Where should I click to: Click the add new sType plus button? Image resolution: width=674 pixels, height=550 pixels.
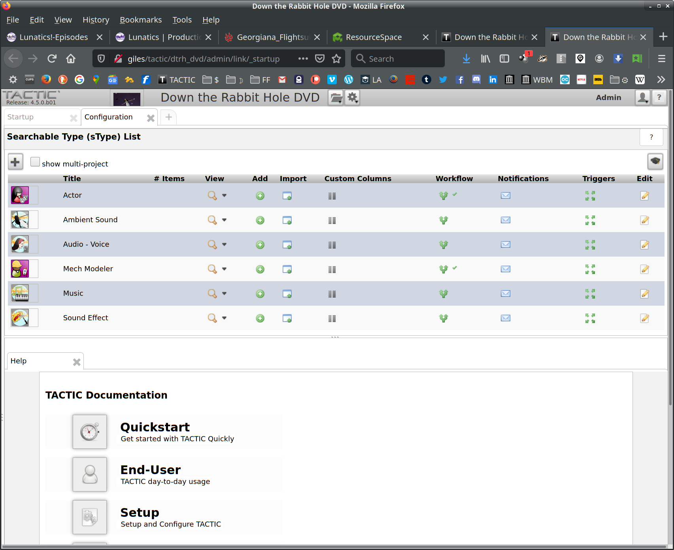tap(15, 162)
